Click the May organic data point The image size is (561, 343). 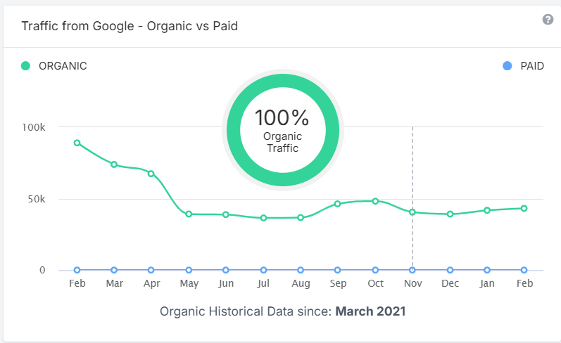(189, 214)
